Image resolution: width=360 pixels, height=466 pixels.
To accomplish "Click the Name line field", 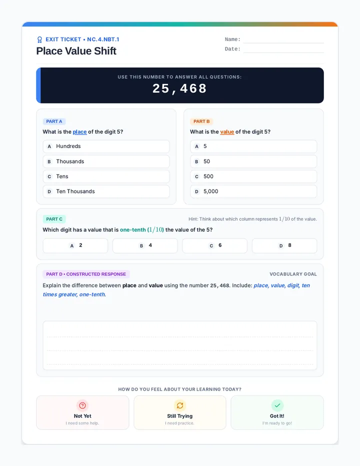I will pos(283,39).
